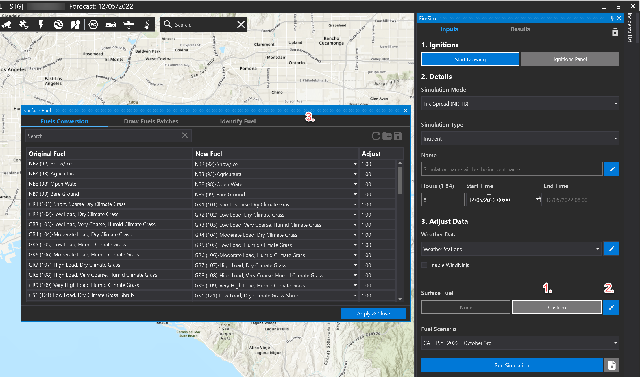Click the trash delete icon in FireSim
Image resolution: width=640 pixels, height=377 pixels.
(615, 32)
